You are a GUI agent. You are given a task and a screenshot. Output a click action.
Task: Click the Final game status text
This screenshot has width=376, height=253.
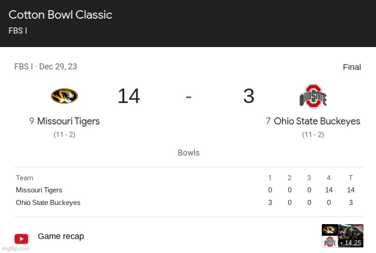[x=352, y=67]
